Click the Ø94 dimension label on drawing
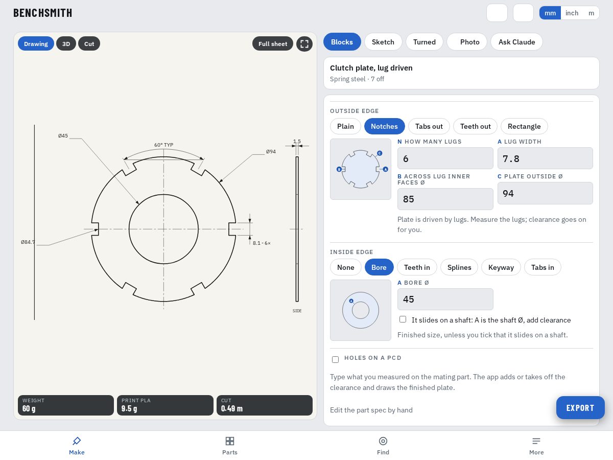Screen dimensions: 613x460 pyautogui.click(x=271, y=151)
